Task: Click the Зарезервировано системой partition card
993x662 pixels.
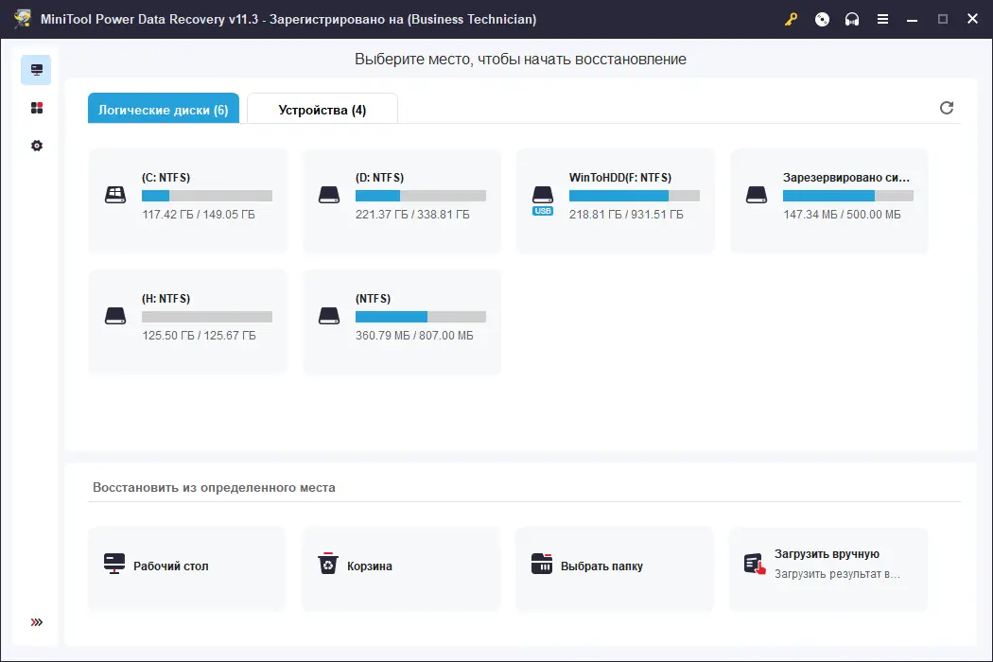Action: (828, 200)
